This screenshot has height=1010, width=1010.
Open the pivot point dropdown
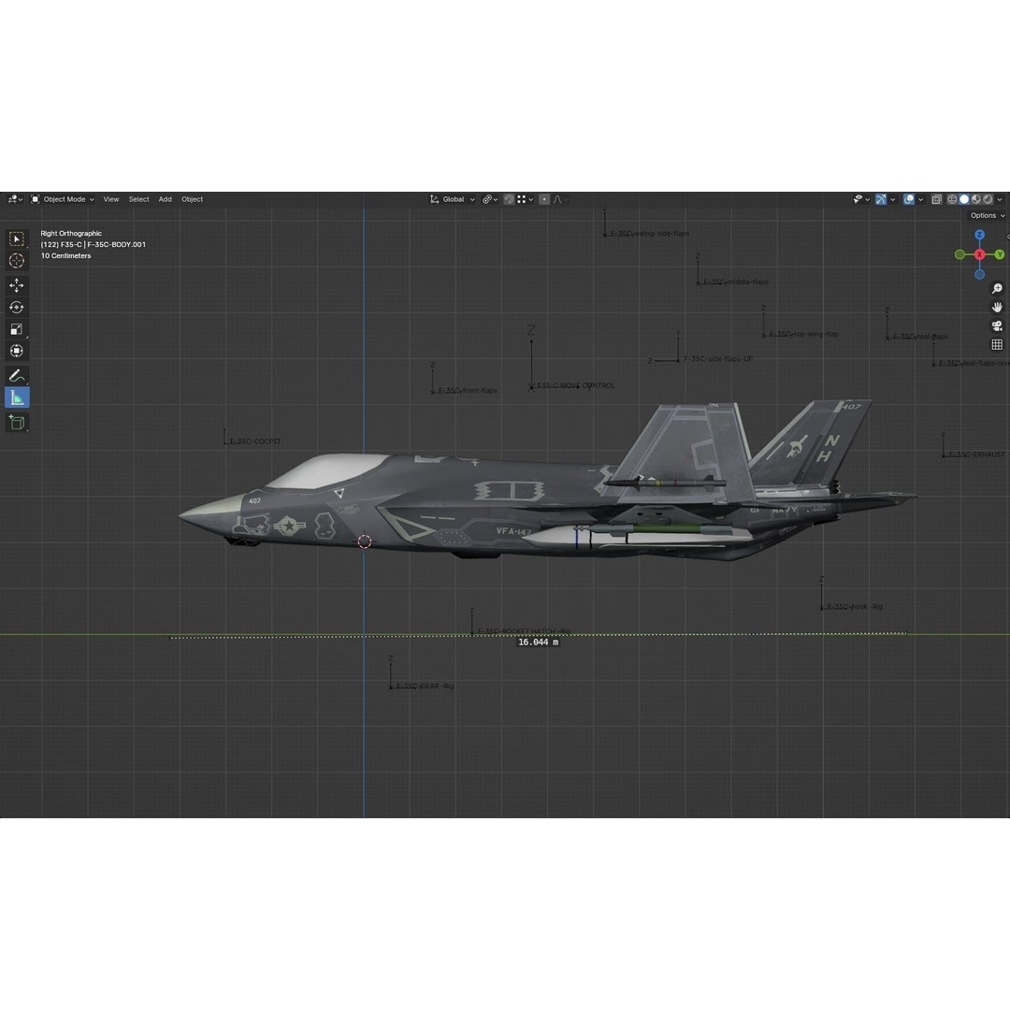[490, 200]
